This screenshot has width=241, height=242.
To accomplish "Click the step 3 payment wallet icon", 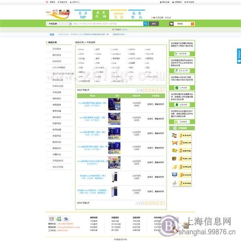I will click(x=174, y=150).
